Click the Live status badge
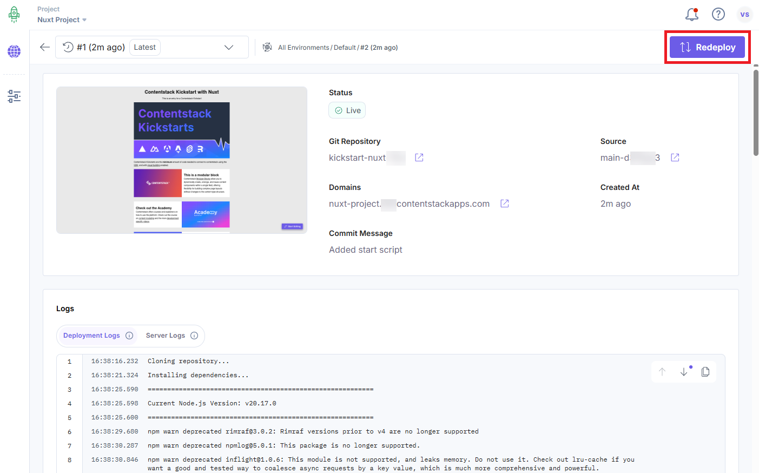This screenshot has width=759, height=473. 347,110
